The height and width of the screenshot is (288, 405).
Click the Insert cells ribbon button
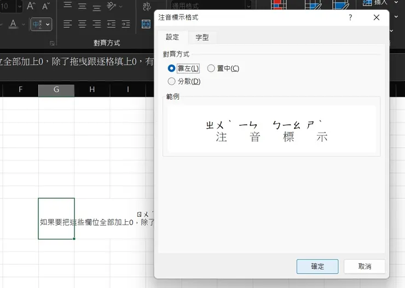click(x=374, y=3)
